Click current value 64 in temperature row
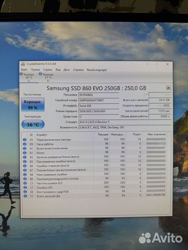 coord(107,178)
